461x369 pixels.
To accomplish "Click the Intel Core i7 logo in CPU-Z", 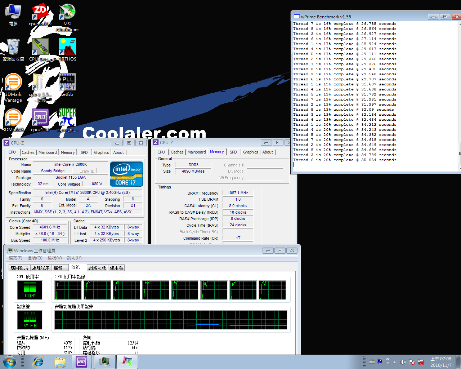I will coord(126,174).
